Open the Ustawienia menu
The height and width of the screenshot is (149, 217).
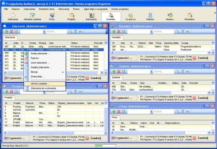pyautogui.click(x=29, y=9)
